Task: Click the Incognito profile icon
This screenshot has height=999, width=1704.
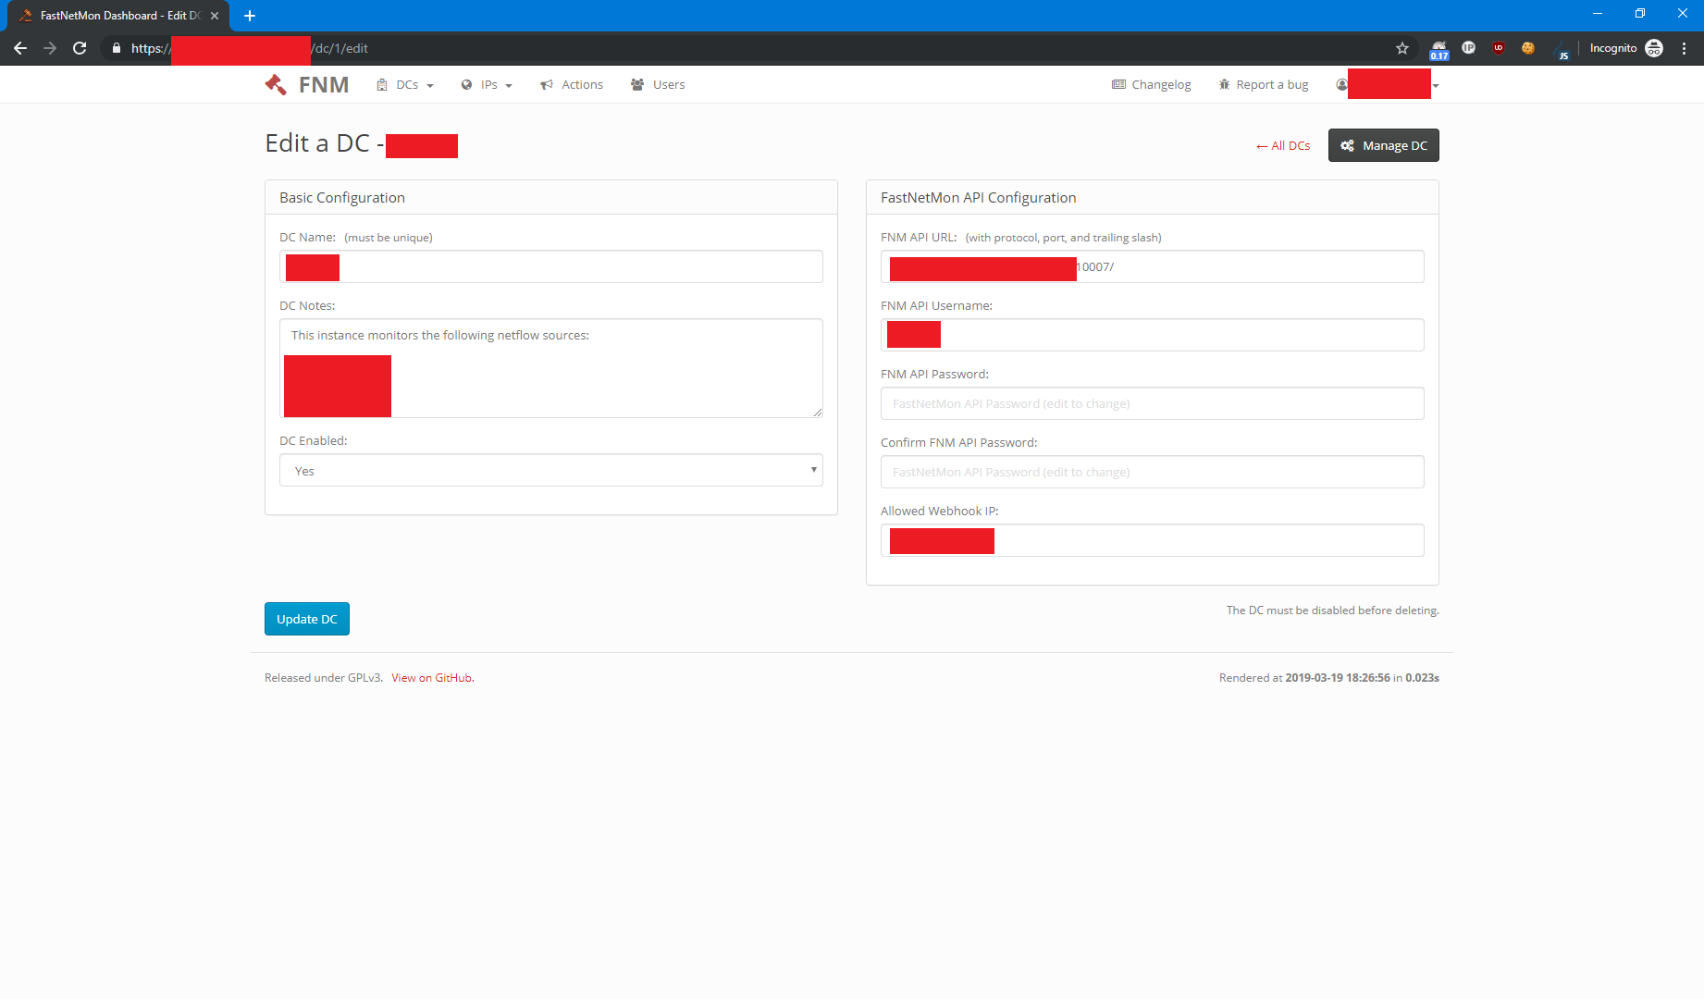Action: pyautogui.click(x=1654, y=48)
